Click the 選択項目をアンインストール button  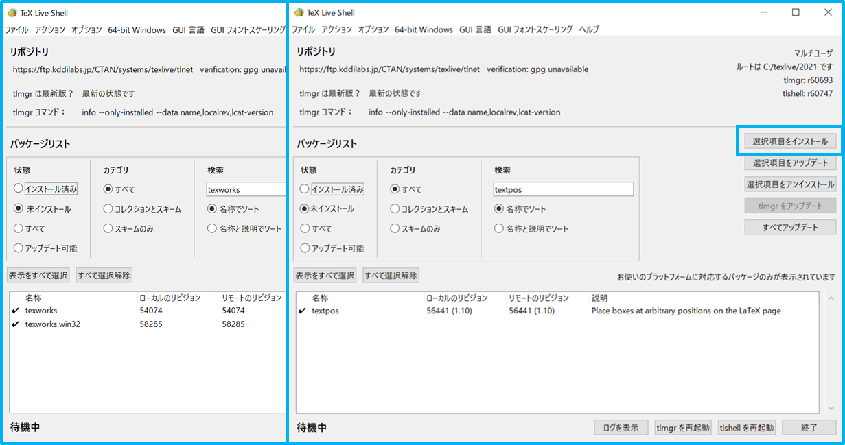[x=789, y=184]
